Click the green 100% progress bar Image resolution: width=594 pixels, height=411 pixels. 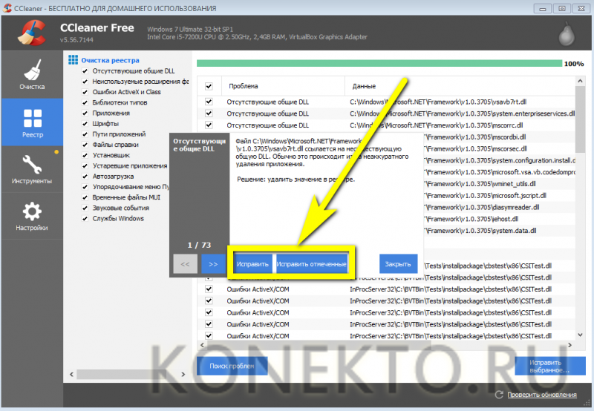click(x=379, y=63)
